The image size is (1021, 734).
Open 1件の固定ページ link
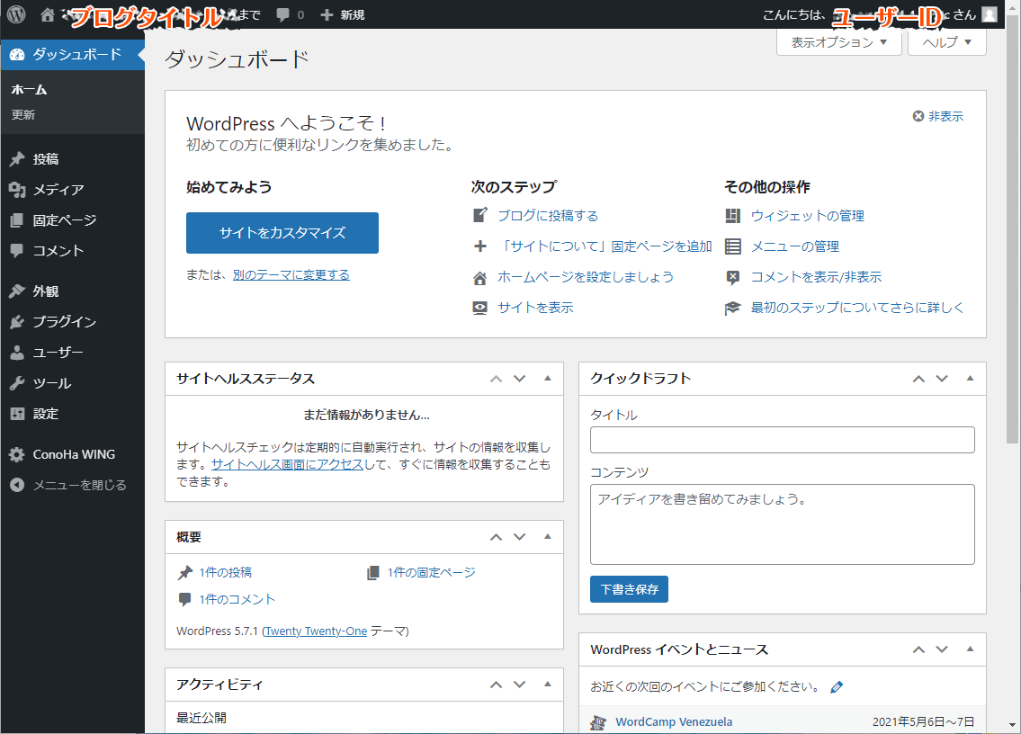tap(431, 572)
